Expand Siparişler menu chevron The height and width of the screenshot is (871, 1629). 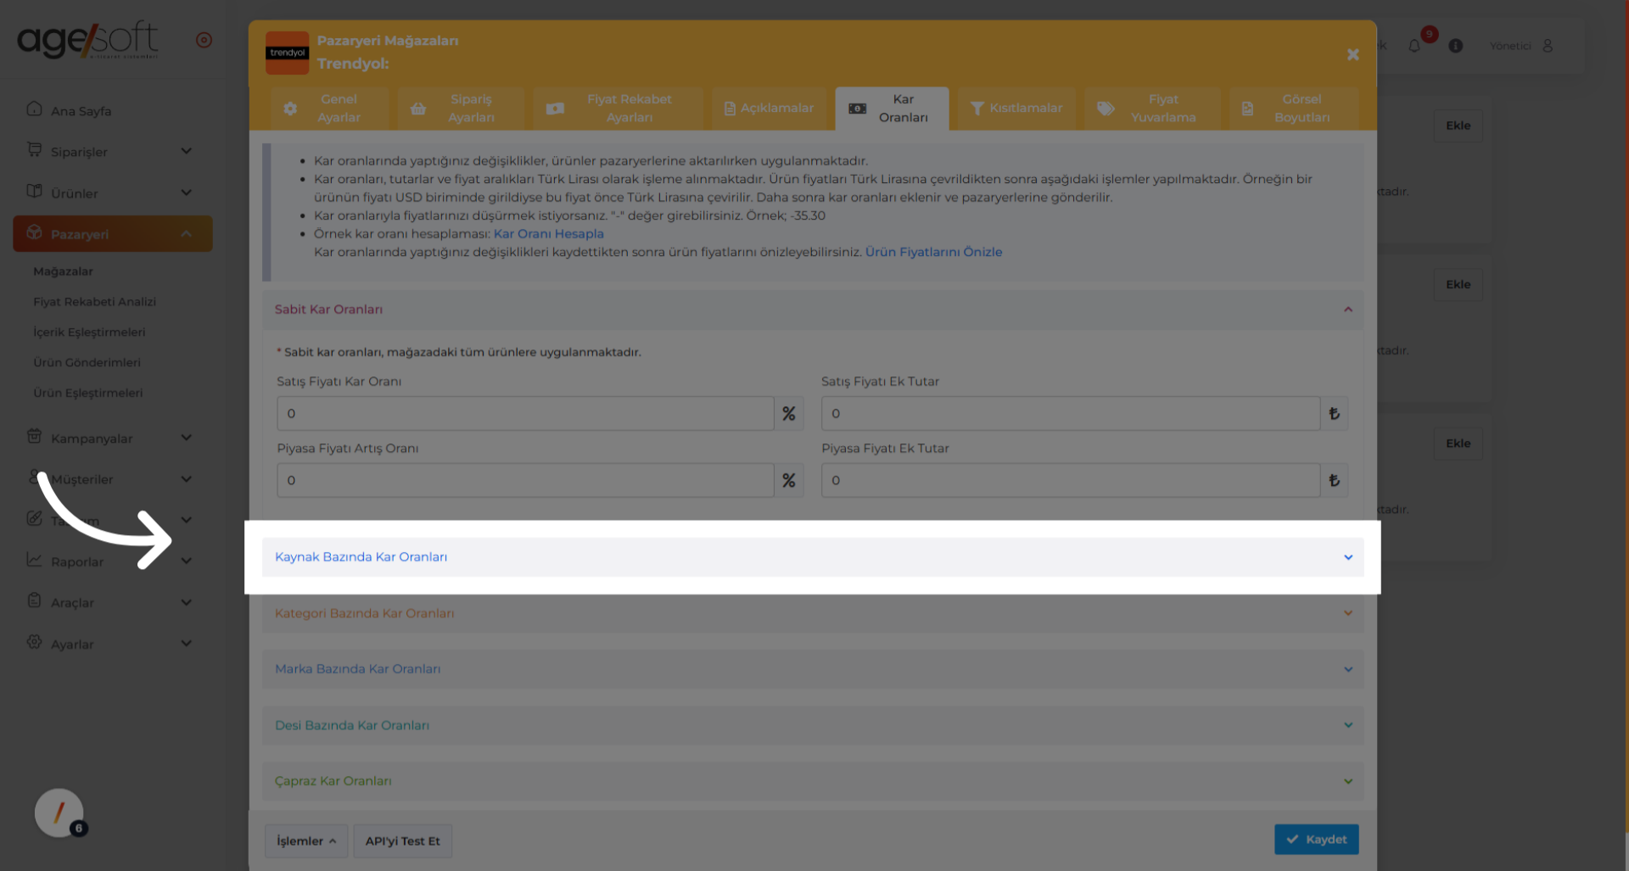[x=187, y=151]
